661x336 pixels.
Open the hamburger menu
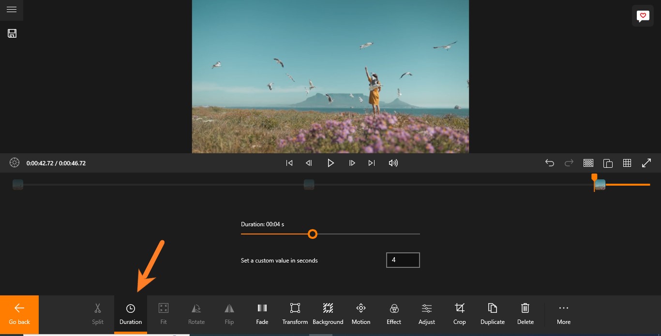(x=12, y=10)
